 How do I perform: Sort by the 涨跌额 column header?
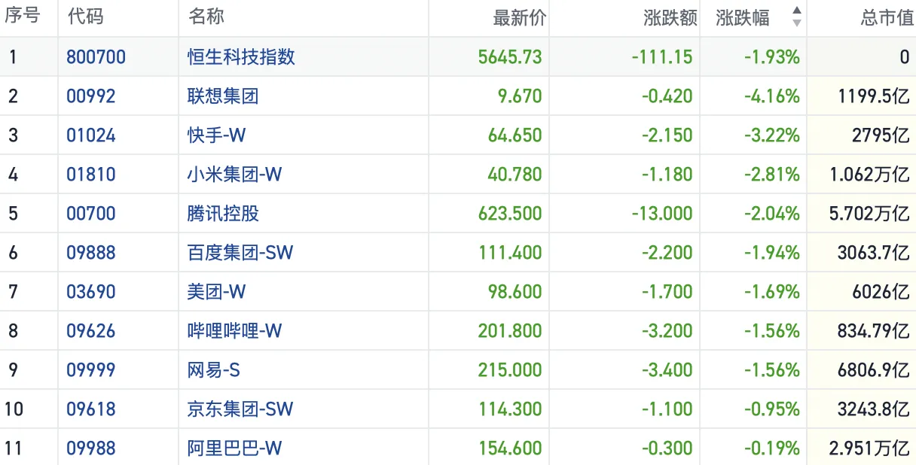point(670,17)
